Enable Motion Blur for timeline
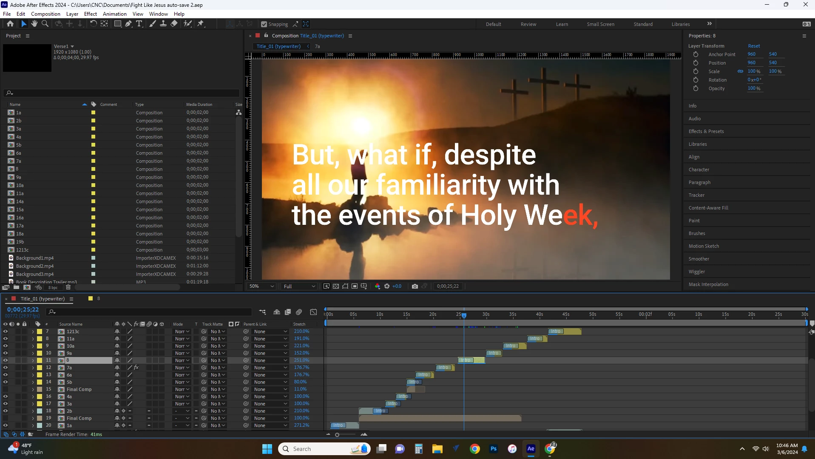This screenshot has width=815, height=459. coord(299,312)
